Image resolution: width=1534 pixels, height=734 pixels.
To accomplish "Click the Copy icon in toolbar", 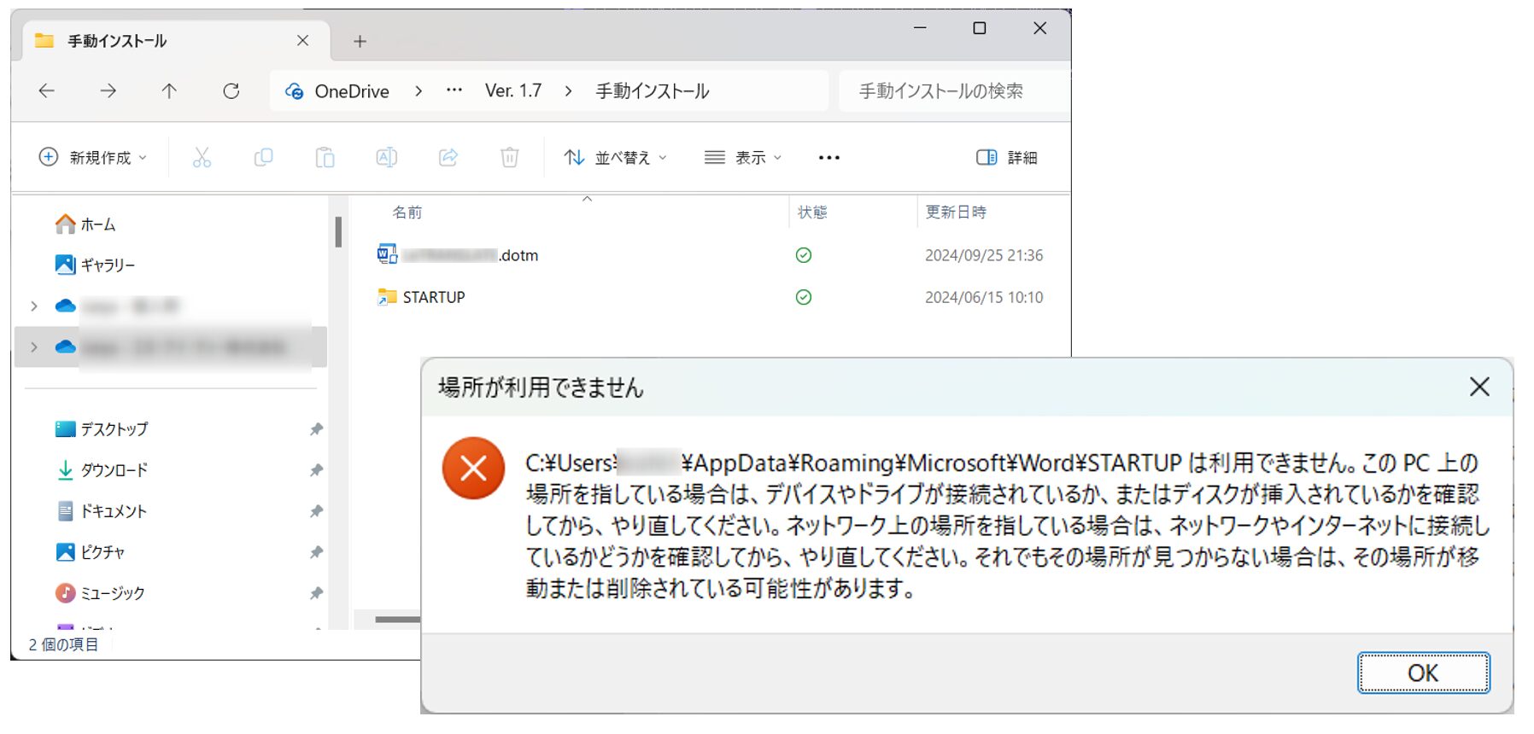I will (263, 157).
